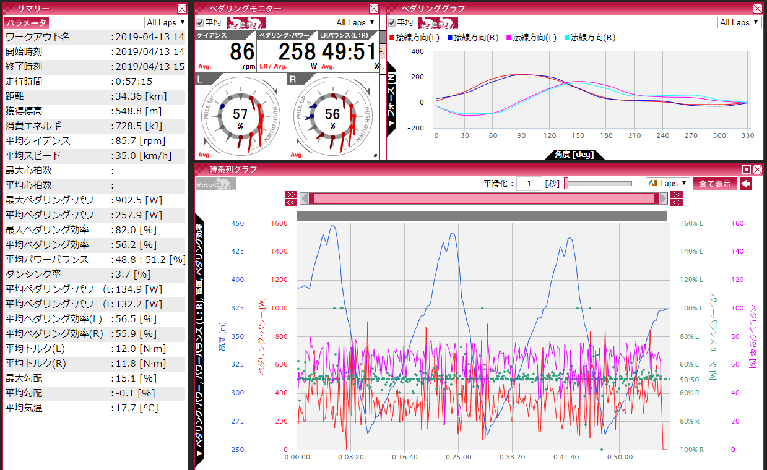Viewport: 767px width, 470px height.
Task: Toggle 平均 checkbox in Pedaling Graph
Action: 392,23
